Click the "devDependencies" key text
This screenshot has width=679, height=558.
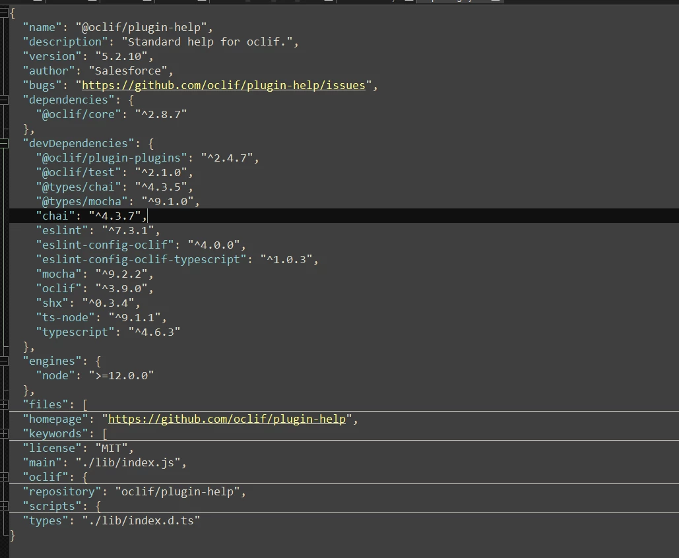point(79,143)
